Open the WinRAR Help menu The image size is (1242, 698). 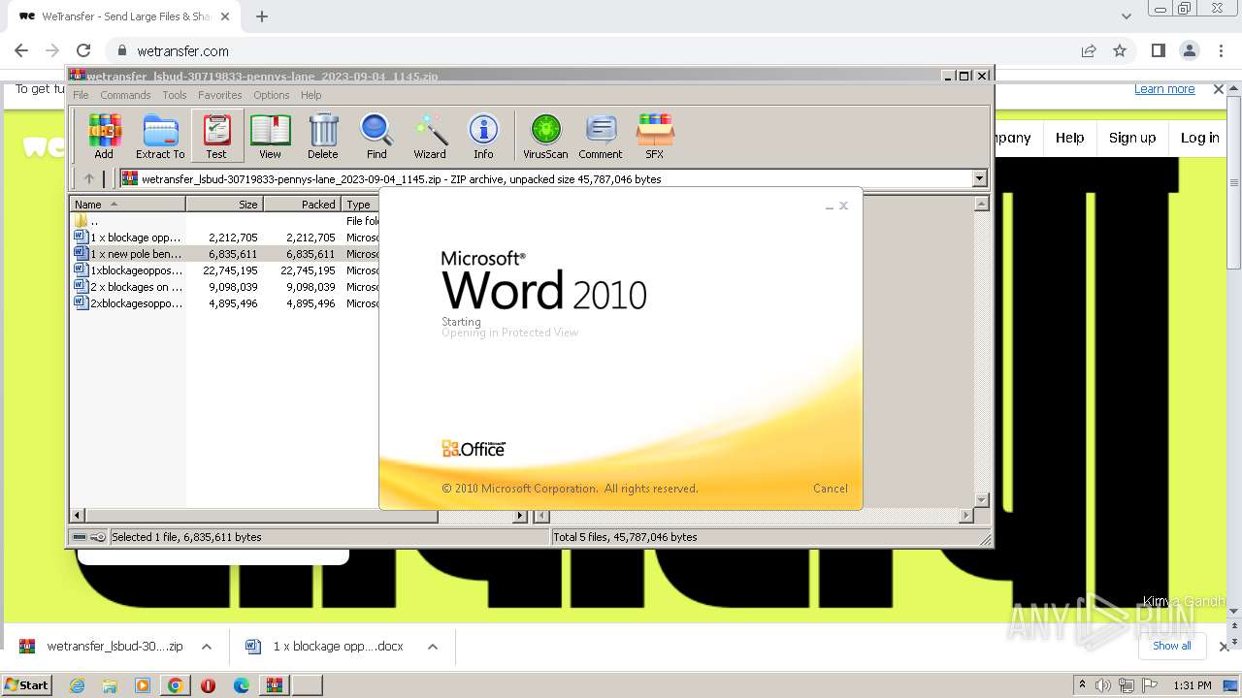[x=311, y=95]
